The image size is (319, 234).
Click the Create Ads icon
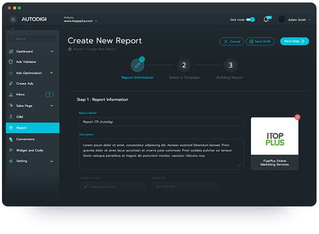point(11,84)
